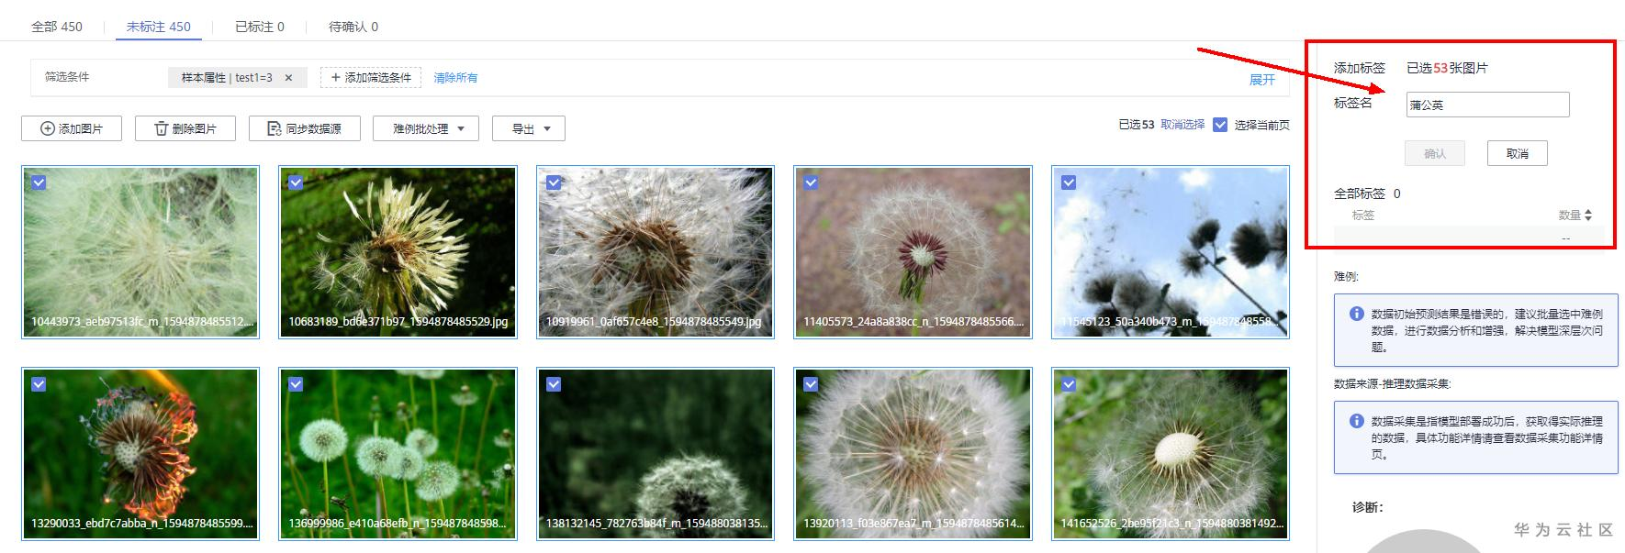Remove the test1=3 filter chip with its x icon

(x=288, y=78)
